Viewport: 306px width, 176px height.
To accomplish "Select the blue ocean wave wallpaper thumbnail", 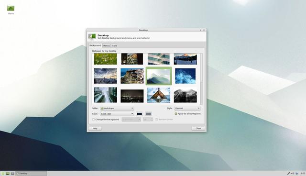I will click(x=185, y=76).
